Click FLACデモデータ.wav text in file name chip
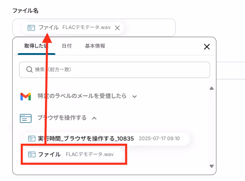245x181 pixels. [86, 28]
